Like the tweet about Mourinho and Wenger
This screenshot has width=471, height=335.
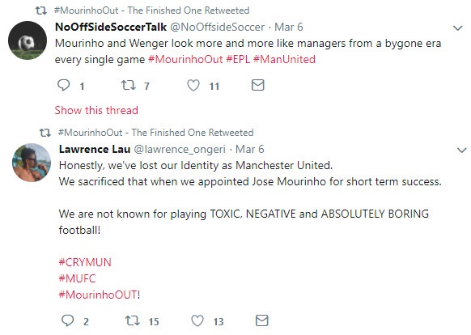[x=193, y=85]
